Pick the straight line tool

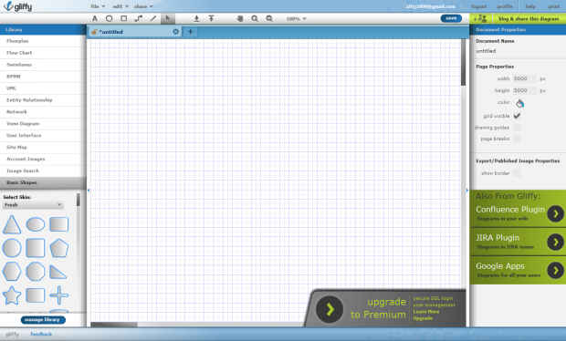[x=153, y=18]
